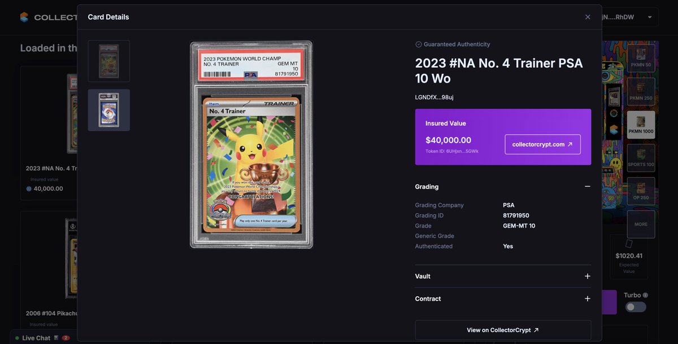Click the MORE packs button
Viewport: 678px width, 344px height.
pyautogui.click(x=641, y=224)
